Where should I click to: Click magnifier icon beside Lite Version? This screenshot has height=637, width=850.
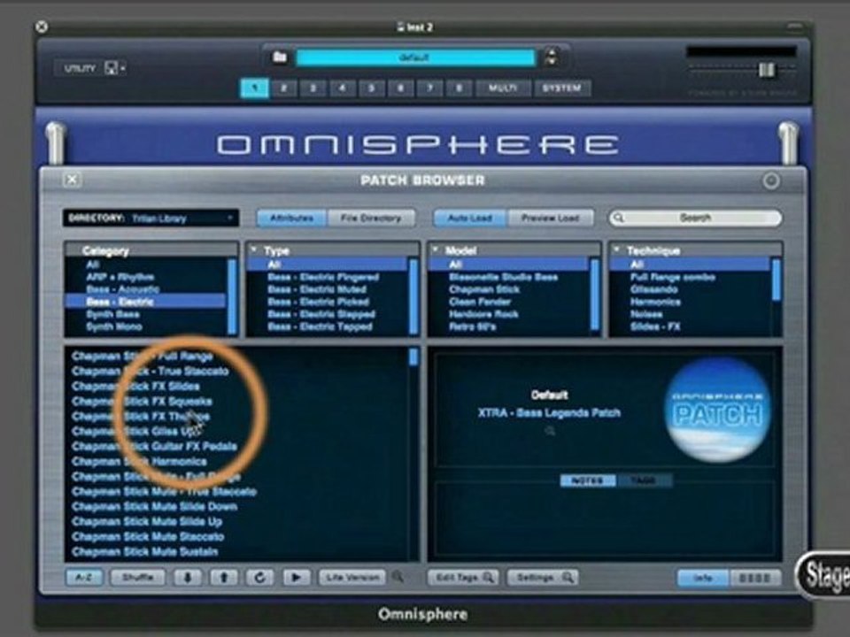[x=398, y=577]
